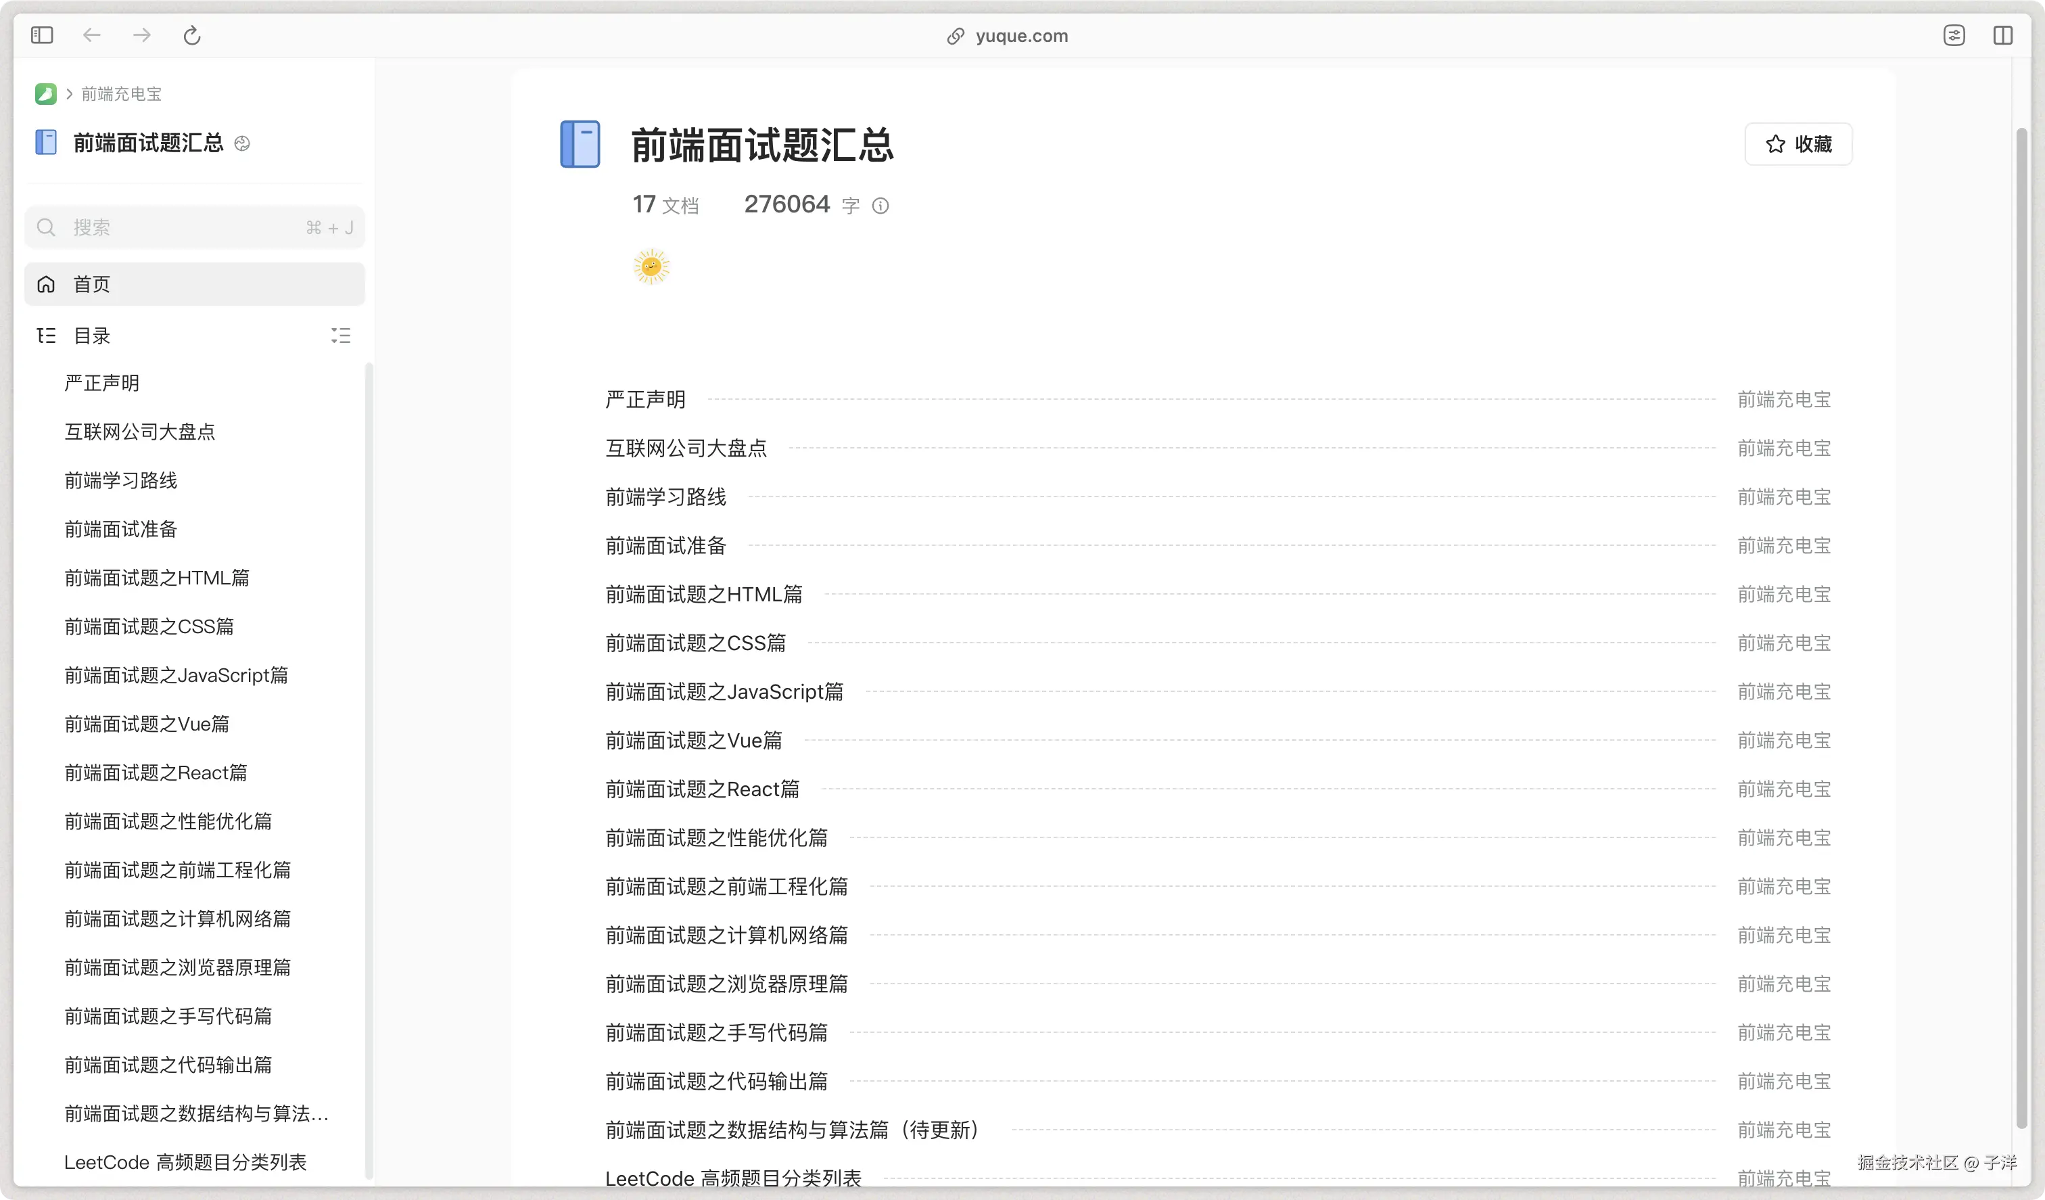The image size is (2045, 1200).
Task: Toggle the browser split view icon
Action: 2003,35
